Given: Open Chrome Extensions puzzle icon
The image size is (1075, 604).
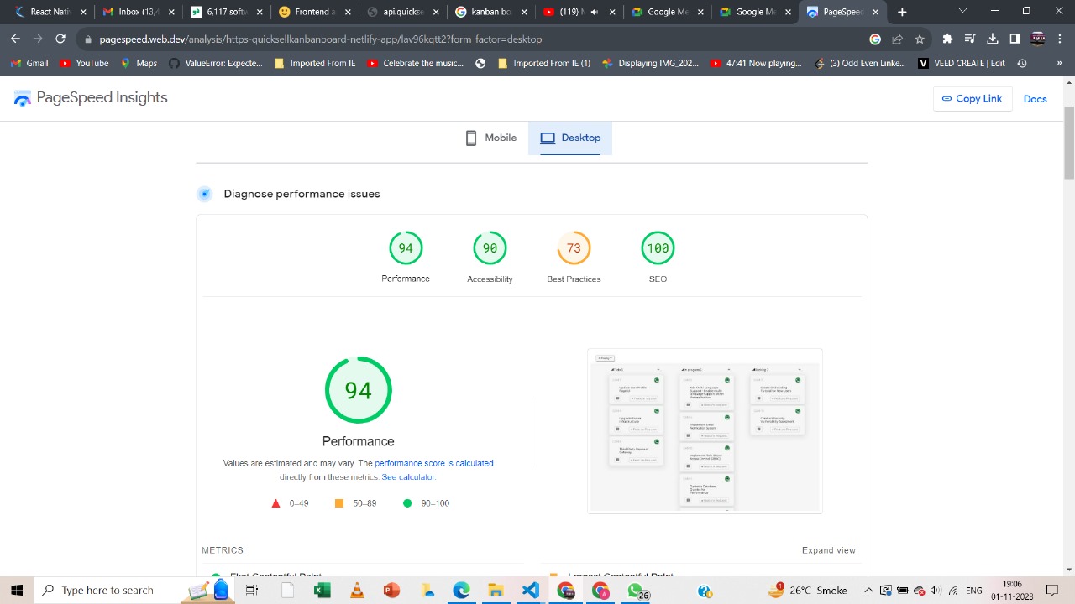Looking at the screenshot, I should coord(947,39).
